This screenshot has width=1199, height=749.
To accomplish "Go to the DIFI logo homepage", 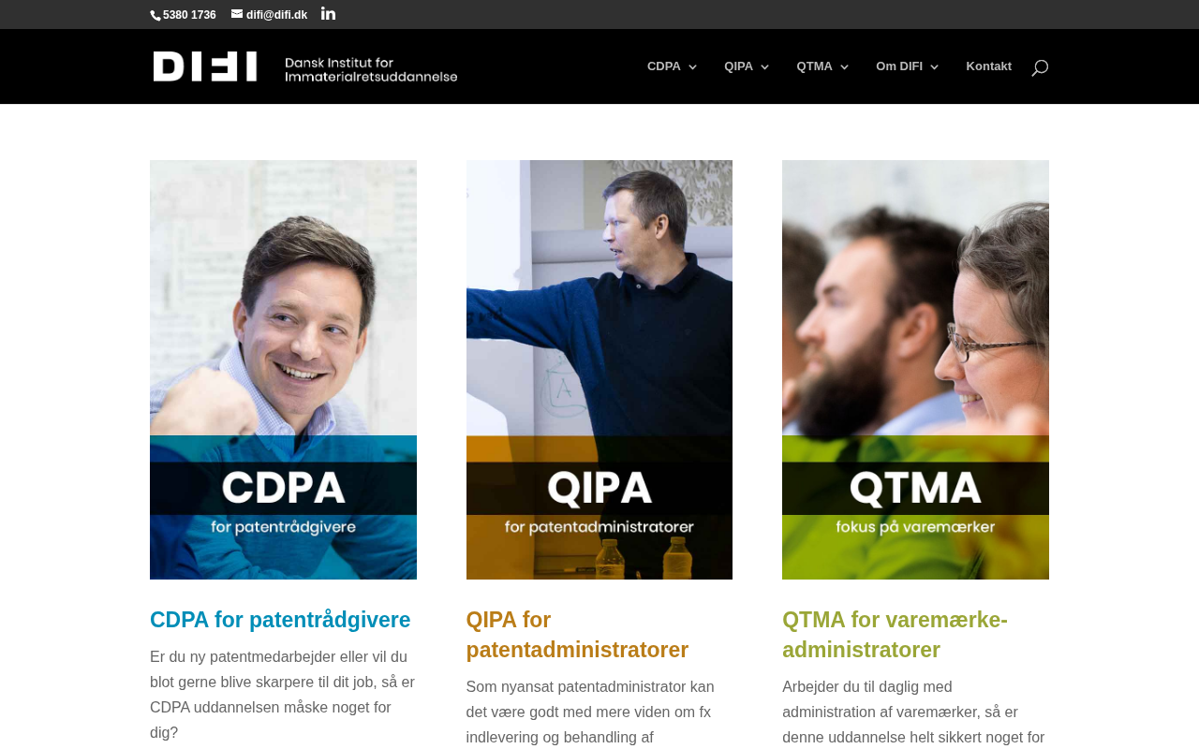I will [x=305, y=66].
